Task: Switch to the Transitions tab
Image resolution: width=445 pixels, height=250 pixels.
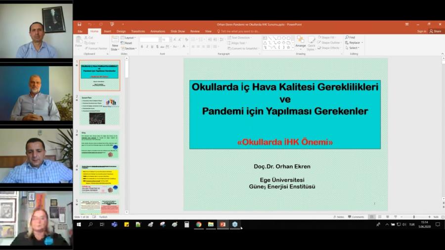Action: pyautogui.click(x=138, y=32)
